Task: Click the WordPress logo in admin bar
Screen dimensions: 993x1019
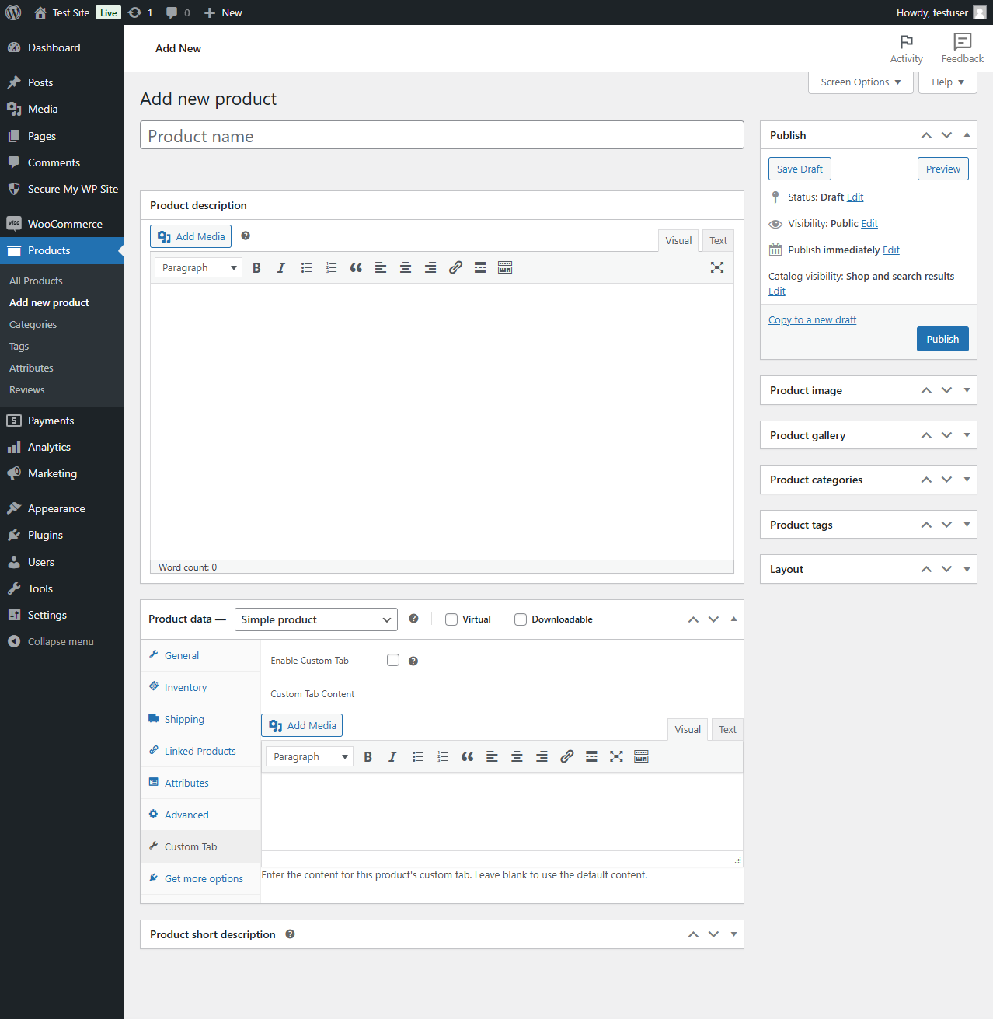Action: 13,12
